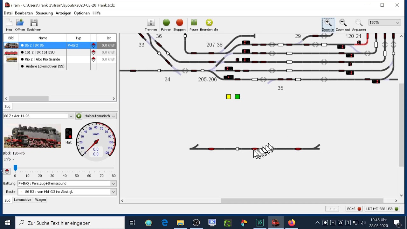Screen dimensions: 407x229
Task: Toggle direction arrows for BR 151 ESU row
Action: pyautogui.click(x=93, y=52)
